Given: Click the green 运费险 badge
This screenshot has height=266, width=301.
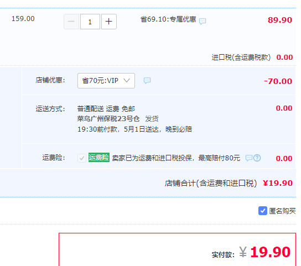Looking at the screenshot, I should click(x=99, y=158).
